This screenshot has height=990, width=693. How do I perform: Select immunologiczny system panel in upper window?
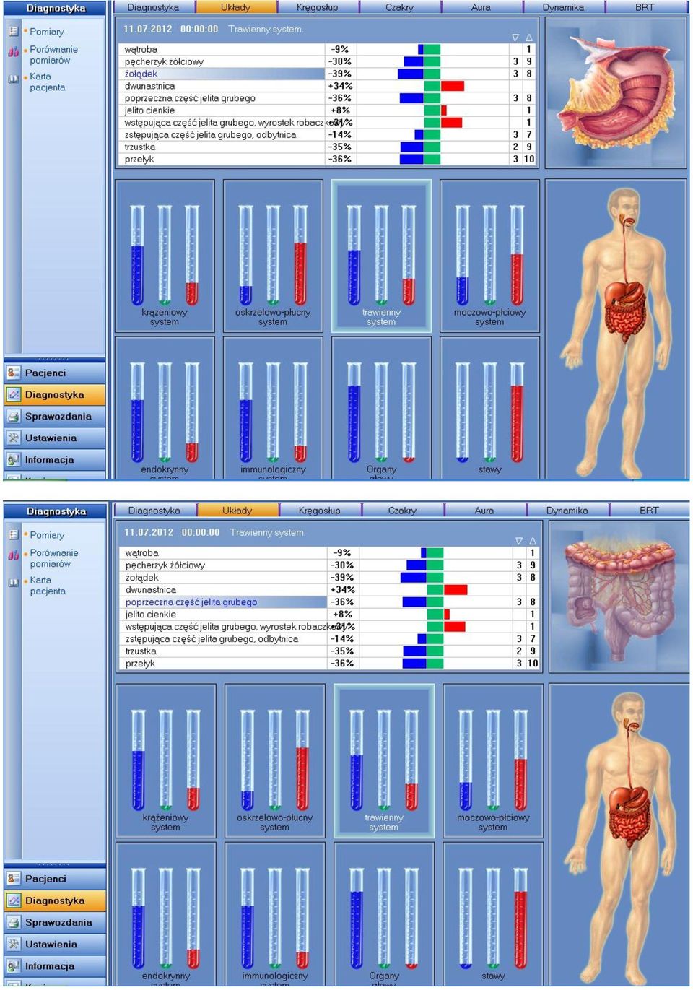click(273, 408)
